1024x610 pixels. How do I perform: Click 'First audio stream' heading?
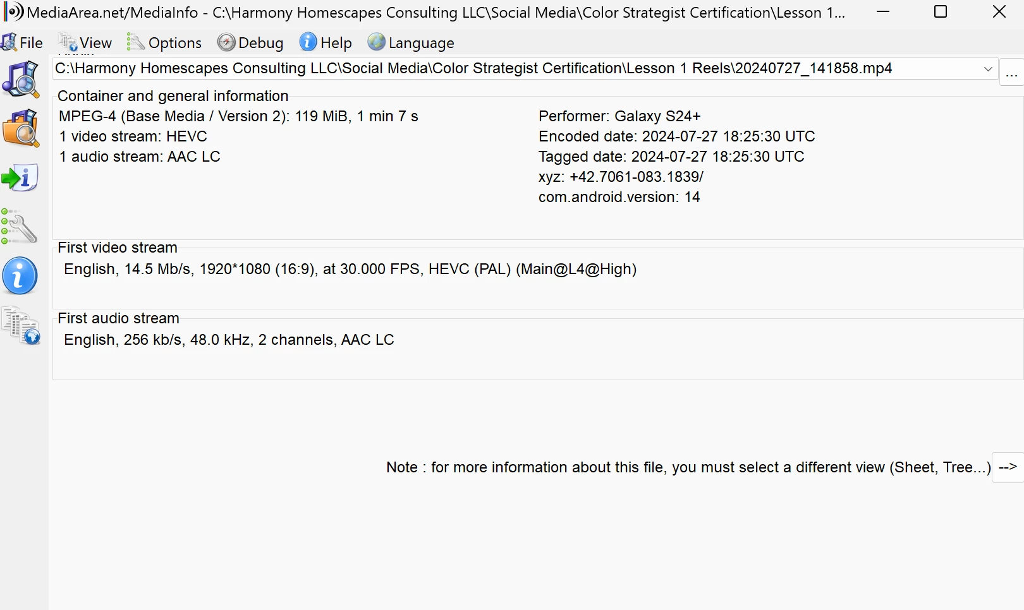click(118, 318)
